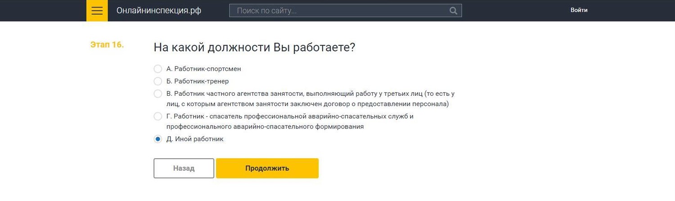Screen dimensions: 675x201
Task: Click the line 'профессионального аварийно-спасательного формирования'
Action: click(x=265, y=127)
